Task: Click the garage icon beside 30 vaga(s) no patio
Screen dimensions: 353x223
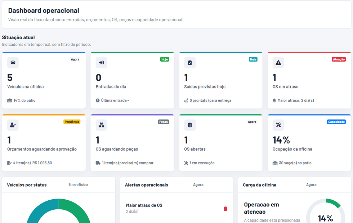Action: coord(275,163)
